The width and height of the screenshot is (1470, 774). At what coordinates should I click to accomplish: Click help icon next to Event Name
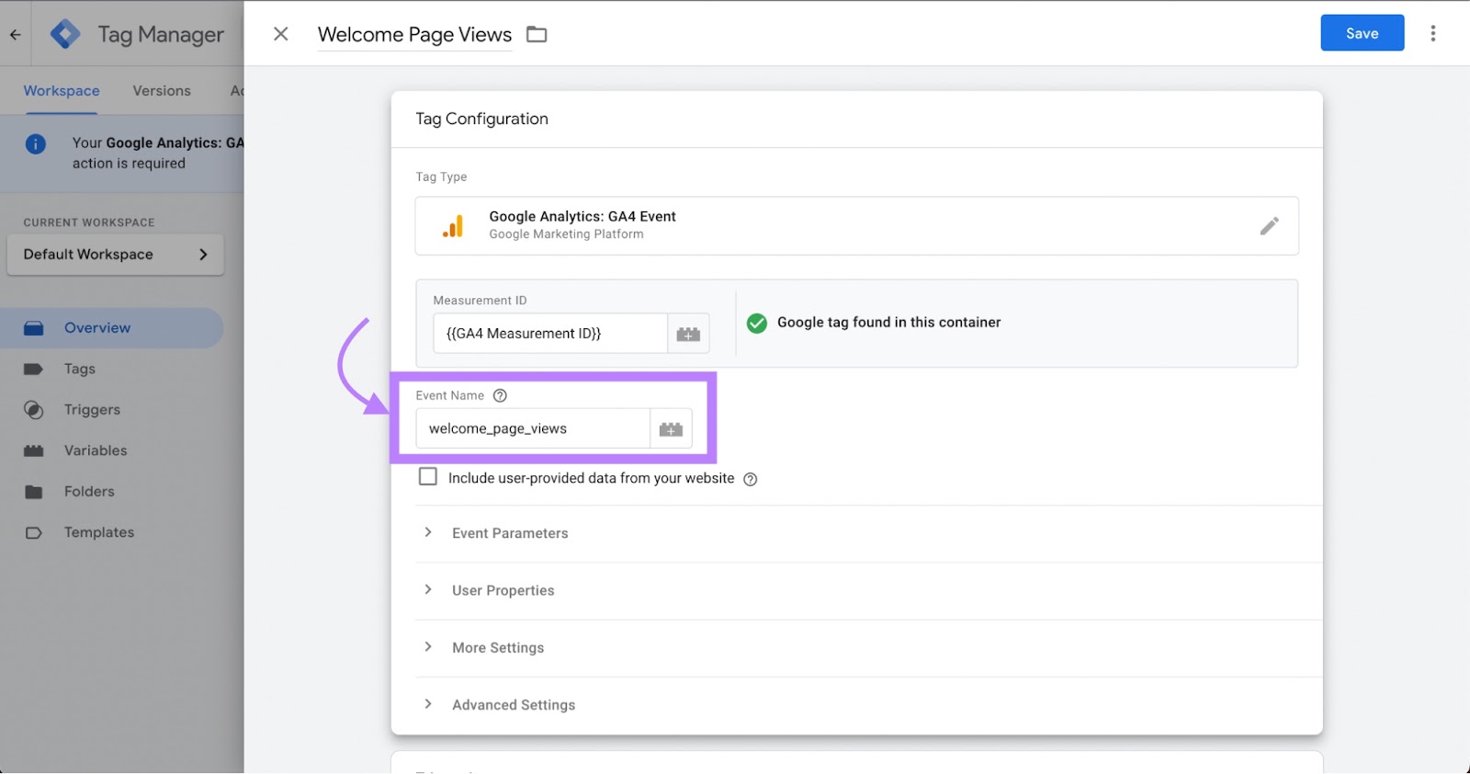500,396
